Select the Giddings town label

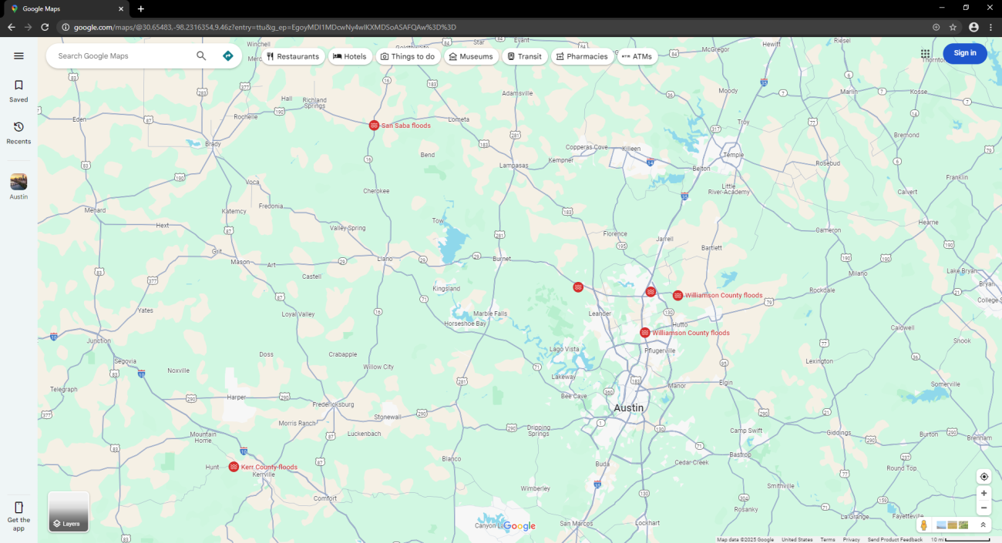pos(839,433)
